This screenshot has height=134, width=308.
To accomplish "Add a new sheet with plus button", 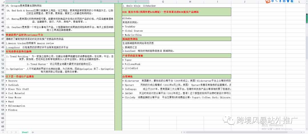I will pos(33,132).
